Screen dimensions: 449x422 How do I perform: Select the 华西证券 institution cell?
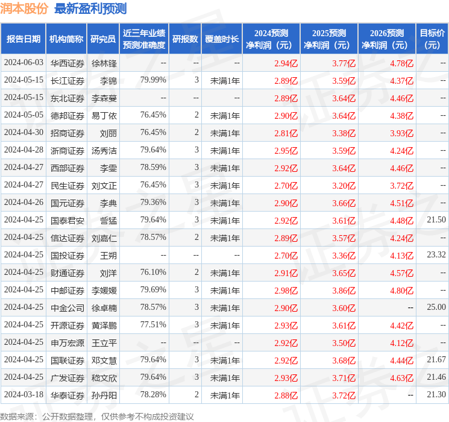pyautogui.click(x=68, y=63)
